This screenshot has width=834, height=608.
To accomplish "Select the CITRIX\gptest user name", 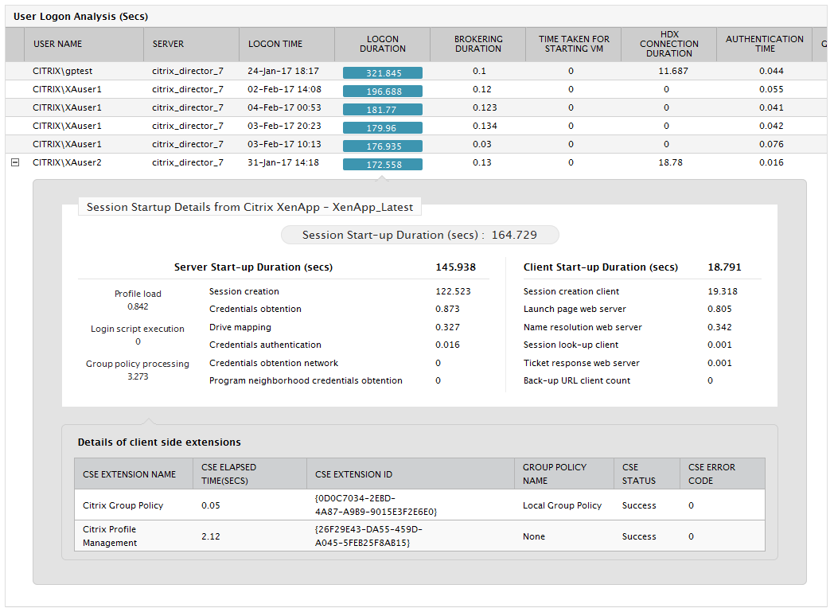I will tap(62, 72).
